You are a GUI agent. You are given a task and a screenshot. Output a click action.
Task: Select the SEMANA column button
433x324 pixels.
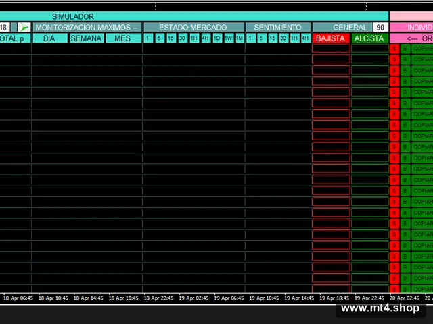tap(87, 38)
